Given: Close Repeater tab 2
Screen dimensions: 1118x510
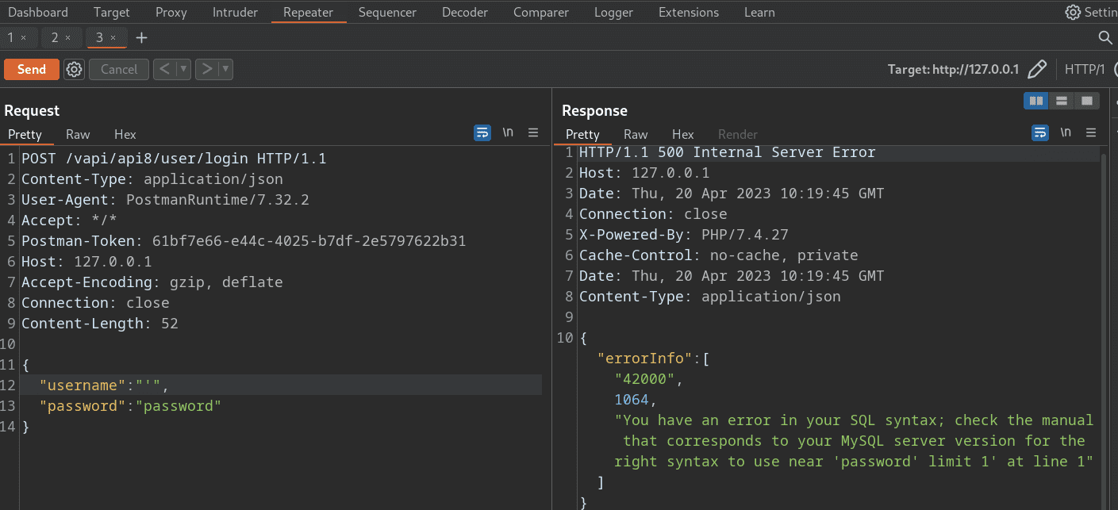Looking at the screenshot, I should 67,37.
